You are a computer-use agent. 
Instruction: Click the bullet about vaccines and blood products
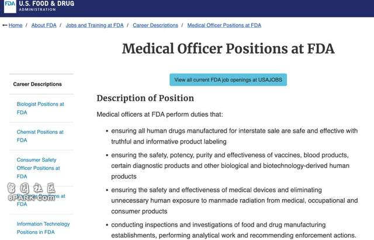230,166
